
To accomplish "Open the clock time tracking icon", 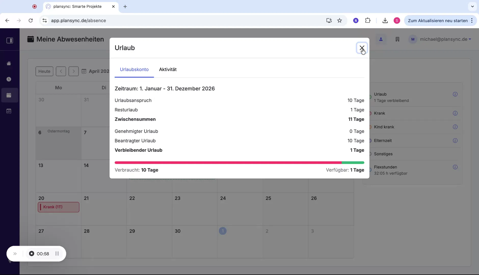I will click(x=9, y=79).
